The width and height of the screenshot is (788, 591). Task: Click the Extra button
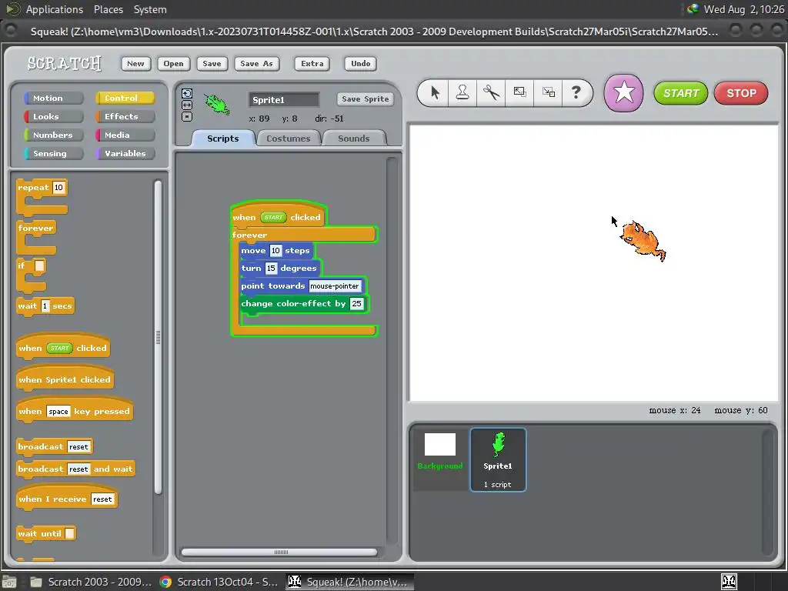[312, 63]
